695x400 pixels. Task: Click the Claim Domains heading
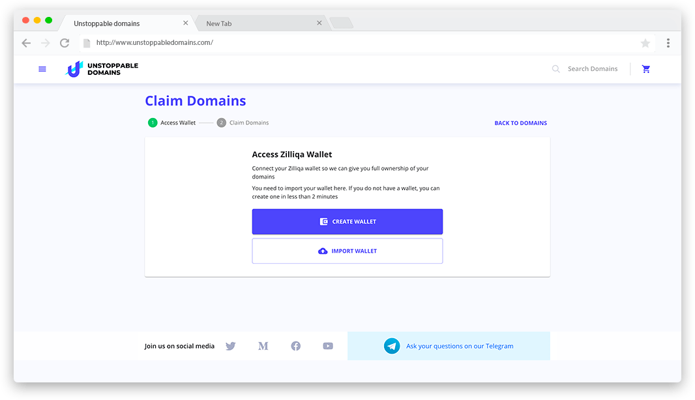pos(196,101)
